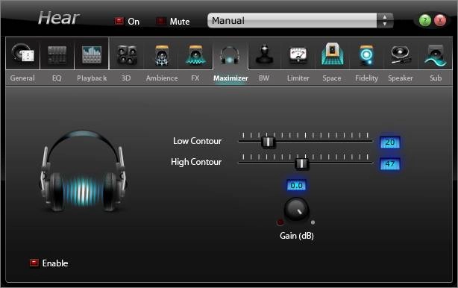Click the Maximizer headphones icon

tap(230, 55)
